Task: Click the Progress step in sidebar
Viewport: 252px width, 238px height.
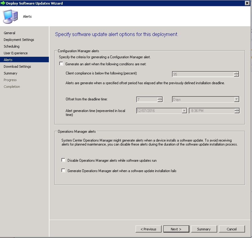Action: click(10, 80)
